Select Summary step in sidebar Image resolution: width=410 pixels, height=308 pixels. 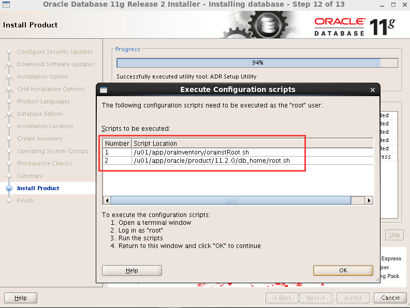(30, 176)
